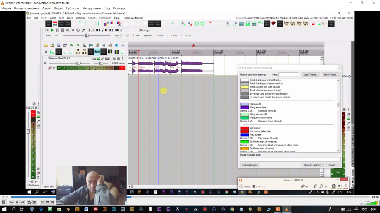This screenshot has width=380, height=213.
Task: Click the Dyna split toolbar button
Action: tap(267, 24)
